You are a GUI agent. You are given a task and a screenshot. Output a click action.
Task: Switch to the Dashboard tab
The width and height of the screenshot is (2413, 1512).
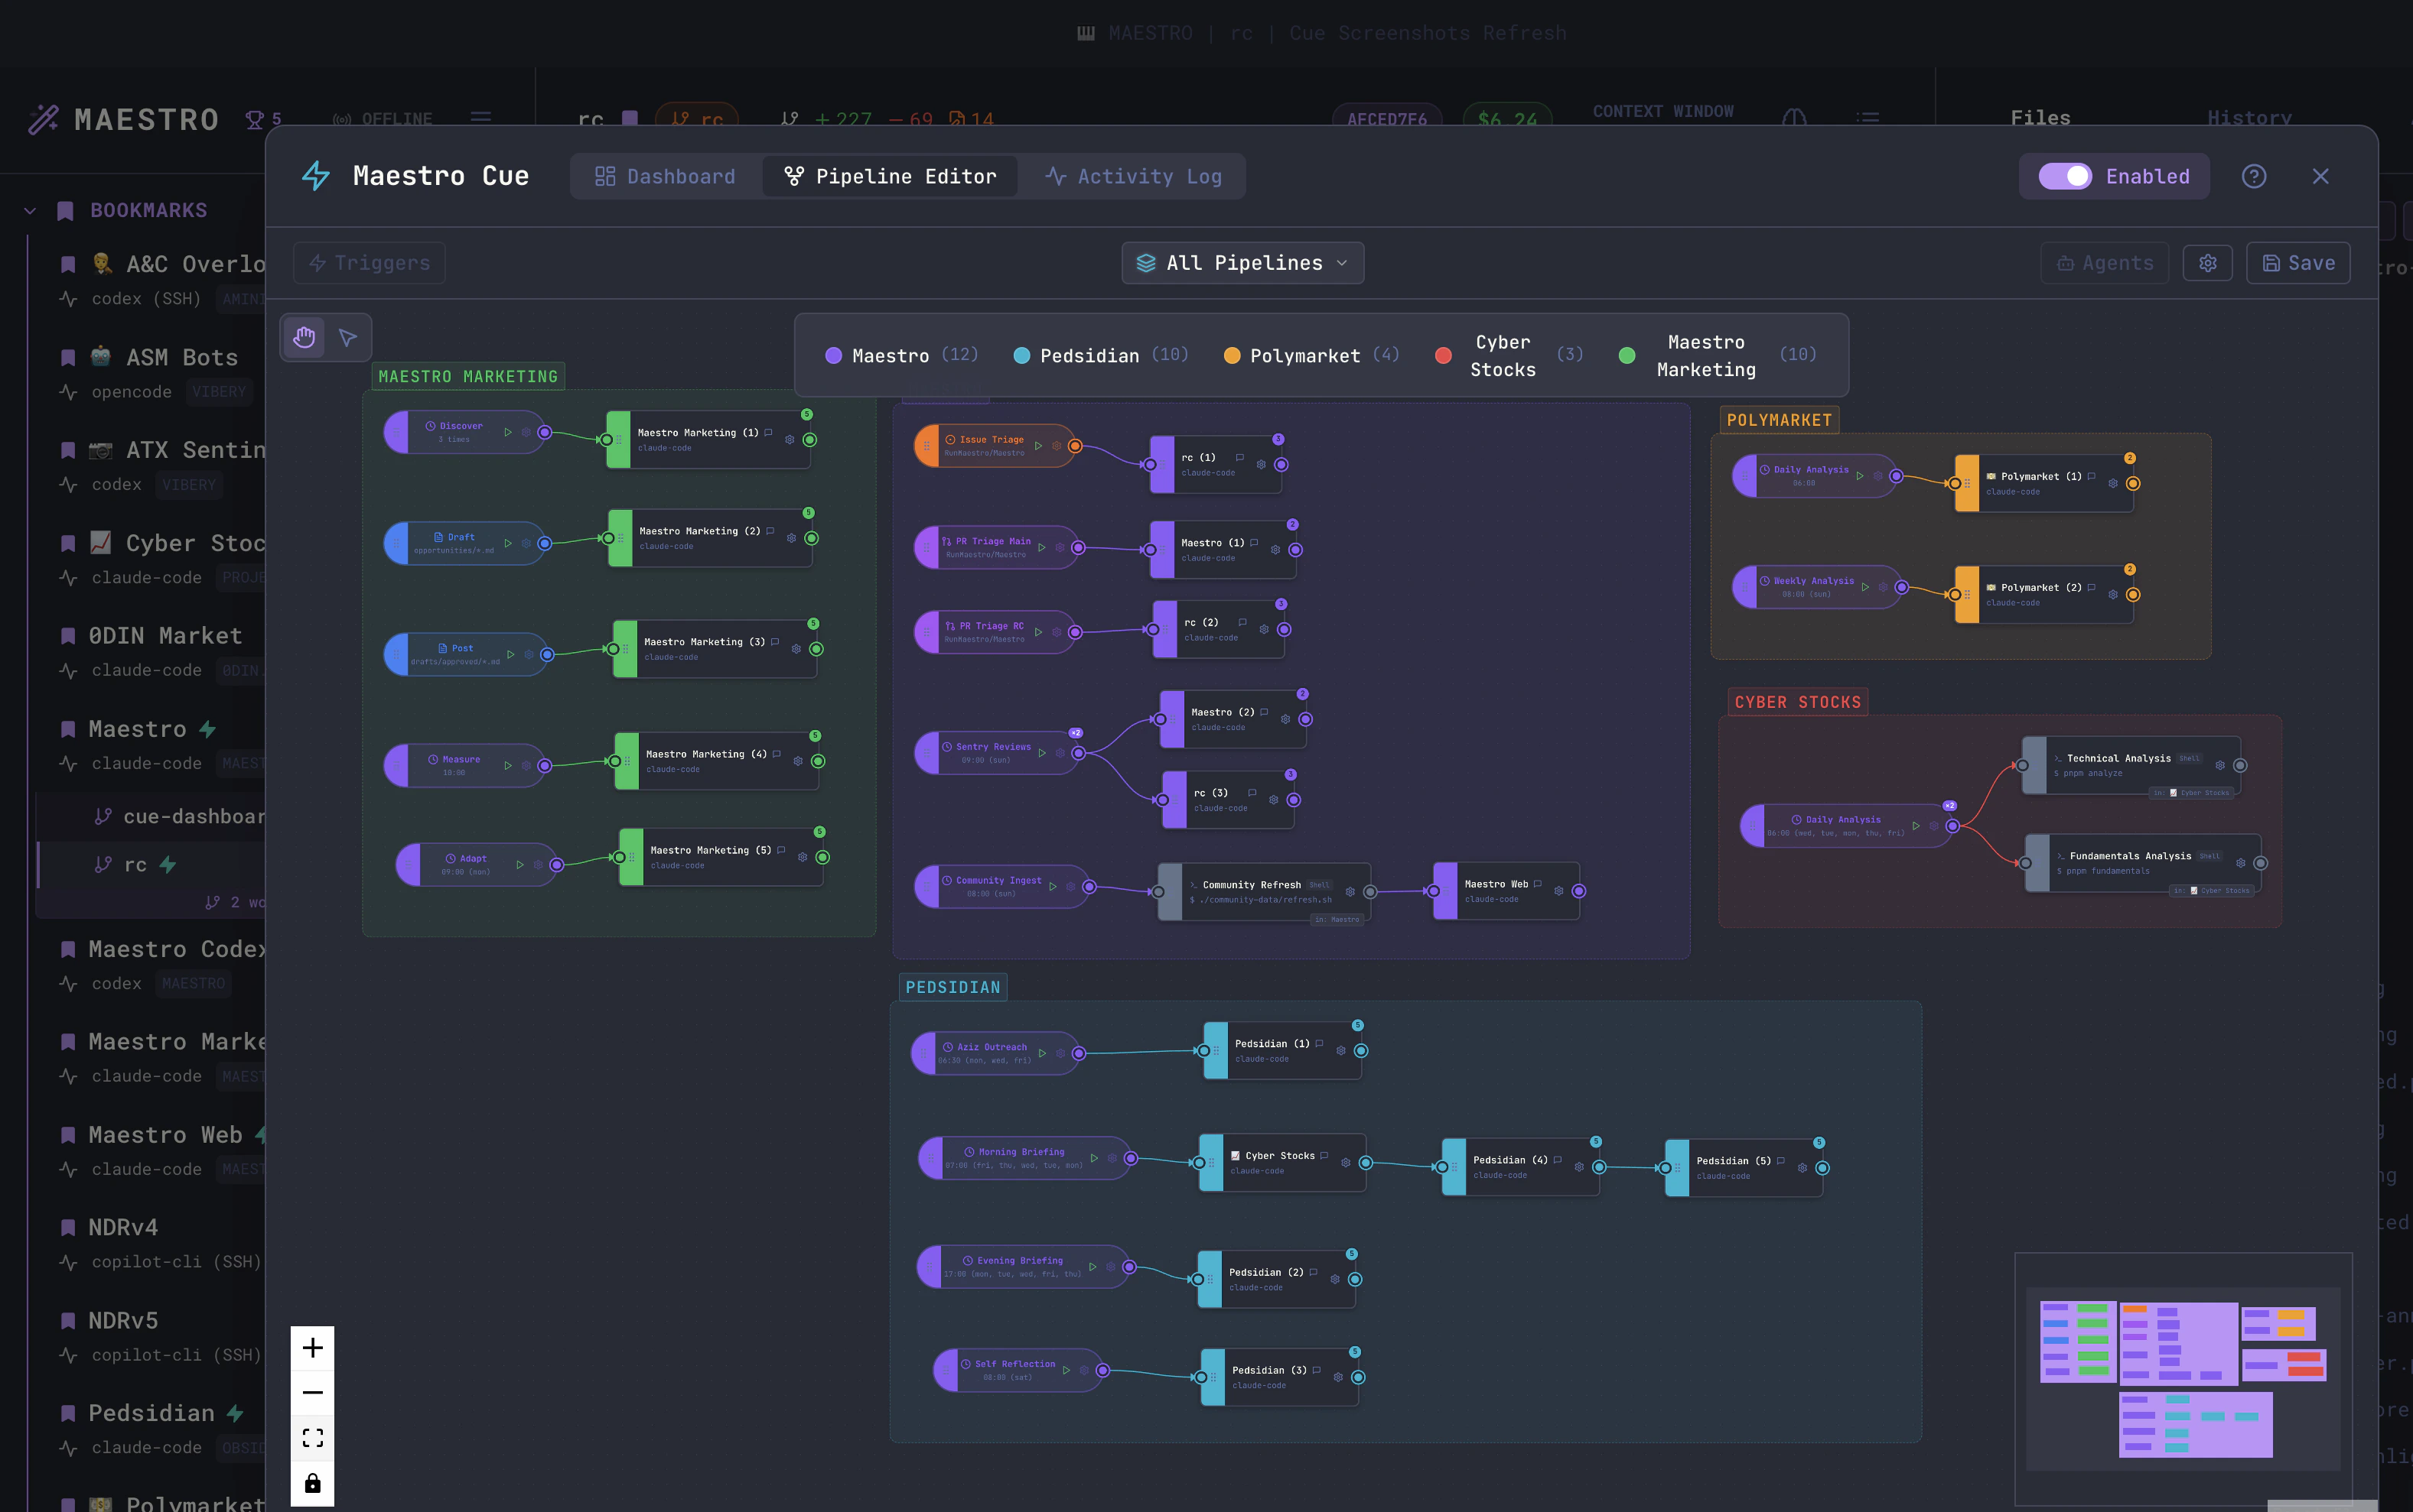pos(666,177)
